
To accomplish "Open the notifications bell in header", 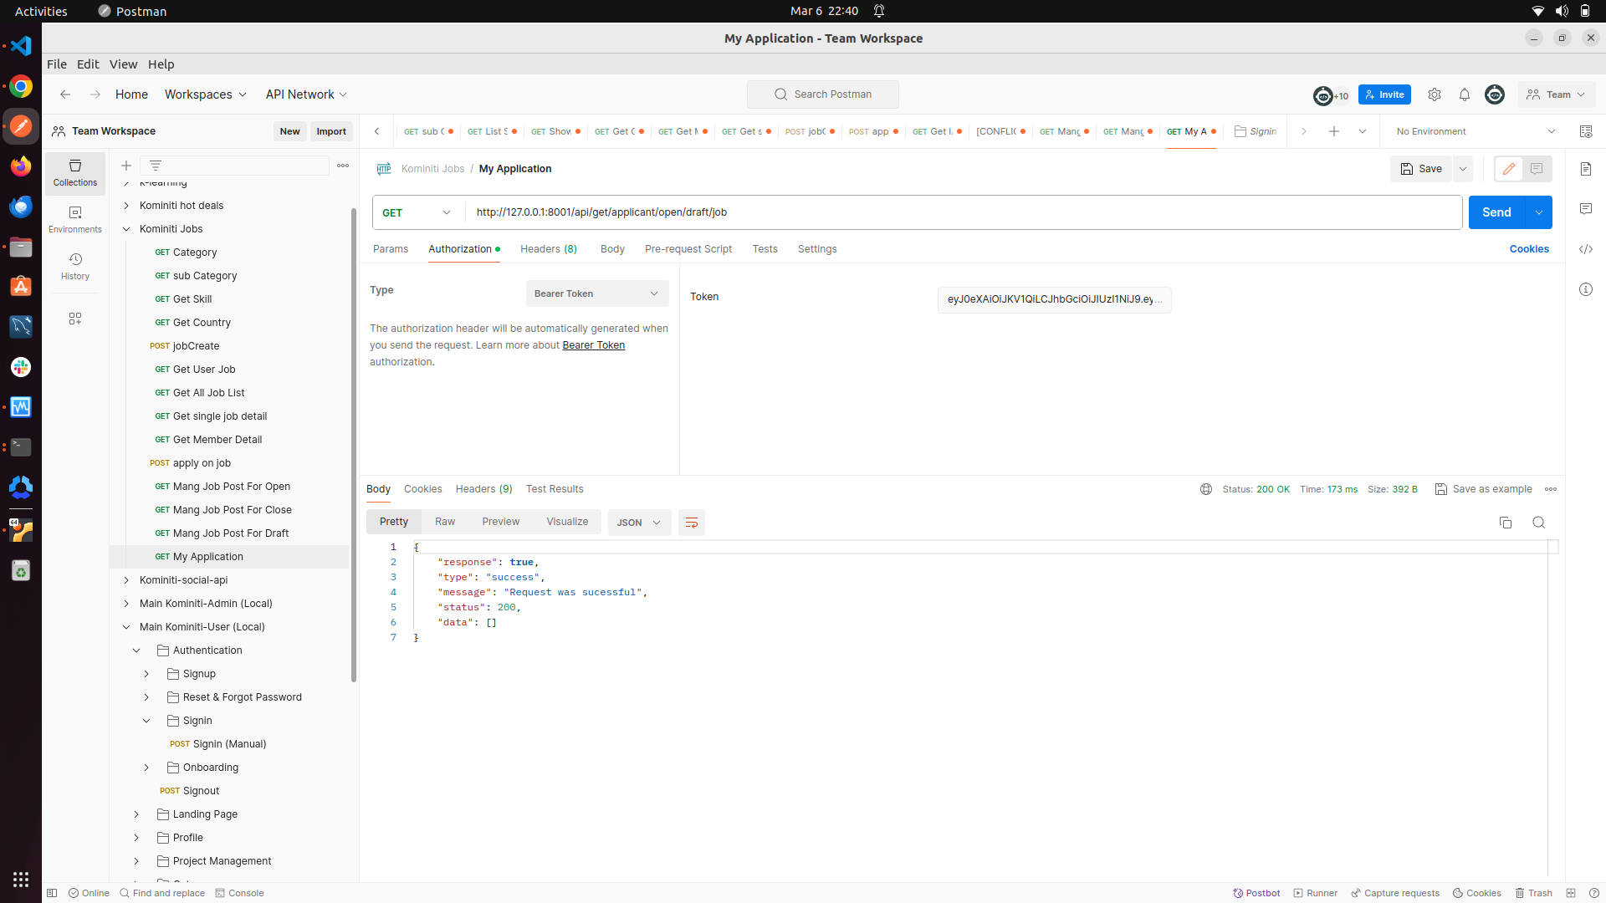I will (1464, 94).
